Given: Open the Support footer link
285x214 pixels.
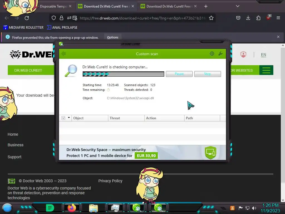Looking at the screenshot, I should point(14,157).
